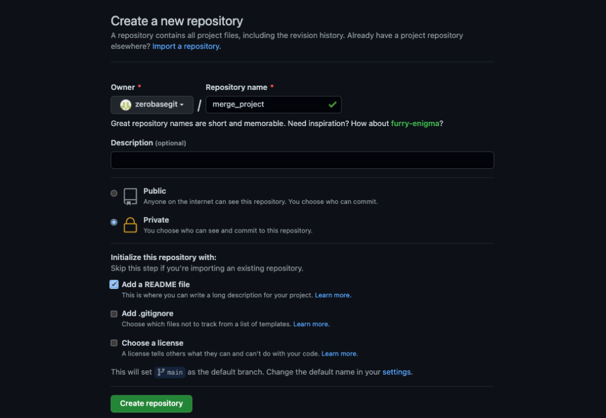This screenshot has width=606, height=418.
Task: Enable the Add .gitignore checkbox
Action: tap(114, 314)
